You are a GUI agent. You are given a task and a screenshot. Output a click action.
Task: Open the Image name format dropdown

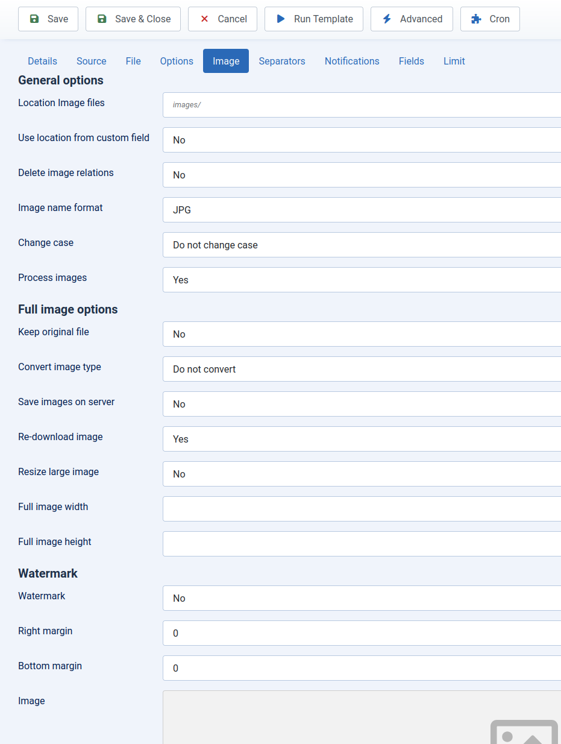[362, 210]
